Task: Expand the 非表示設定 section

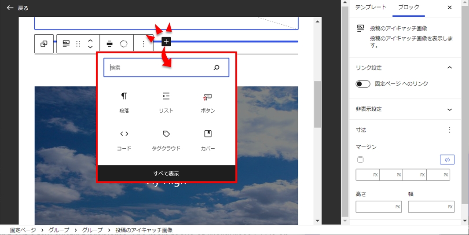Action: (x=449, y=110)
